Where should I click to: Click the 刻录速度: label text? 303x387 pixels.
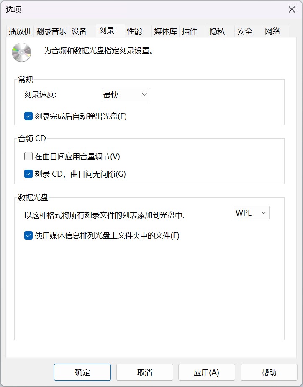pos(40,95)
